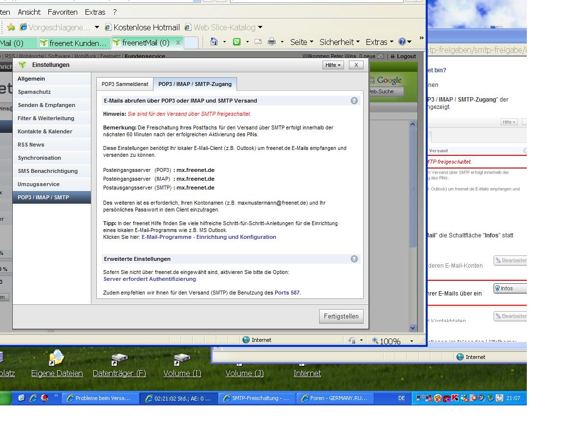Click the read mail envelope icon in the toolbar
Viewport: 563px width, 422px height.
pyautogui.click(x=258, y=42)
